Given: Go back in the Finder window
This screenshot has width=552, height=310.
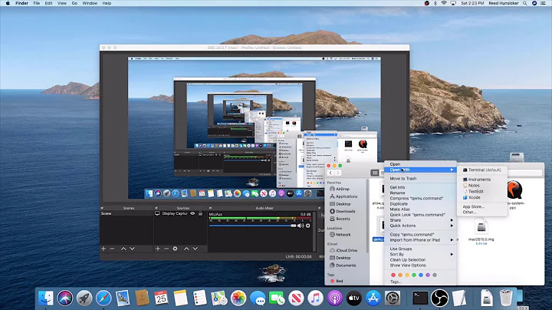Looking at the screenshot, I should click(x=330, y=173).
